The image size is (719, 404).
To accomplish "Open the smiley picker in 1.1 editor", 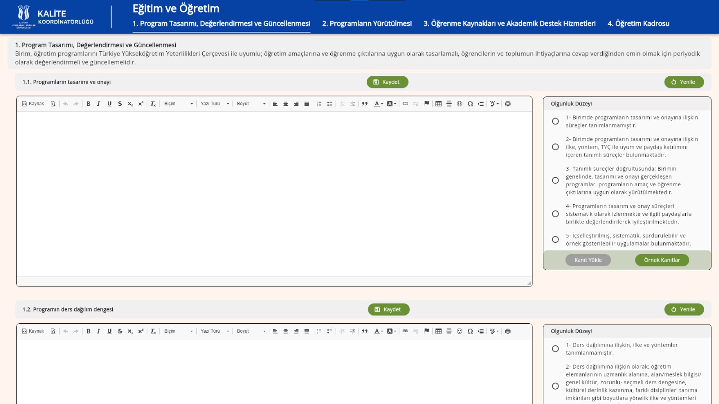I will [x=459, y=104].
